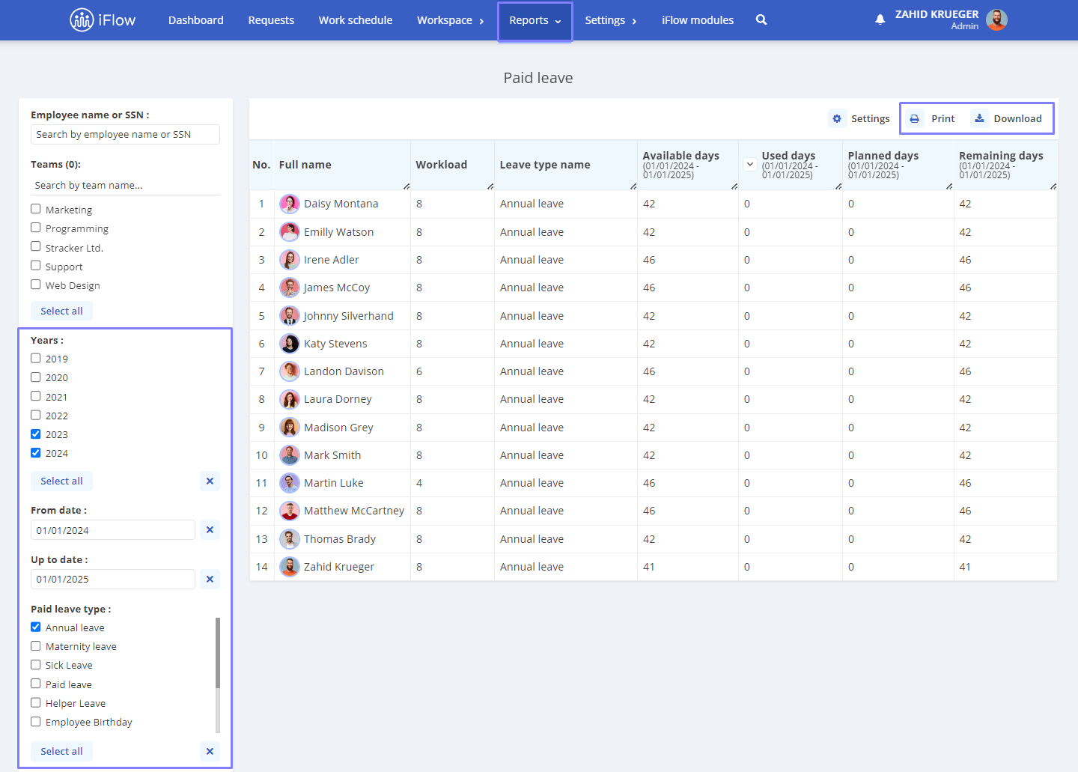
Task: Expand the Reports menu dropdown
Action: 535,20
